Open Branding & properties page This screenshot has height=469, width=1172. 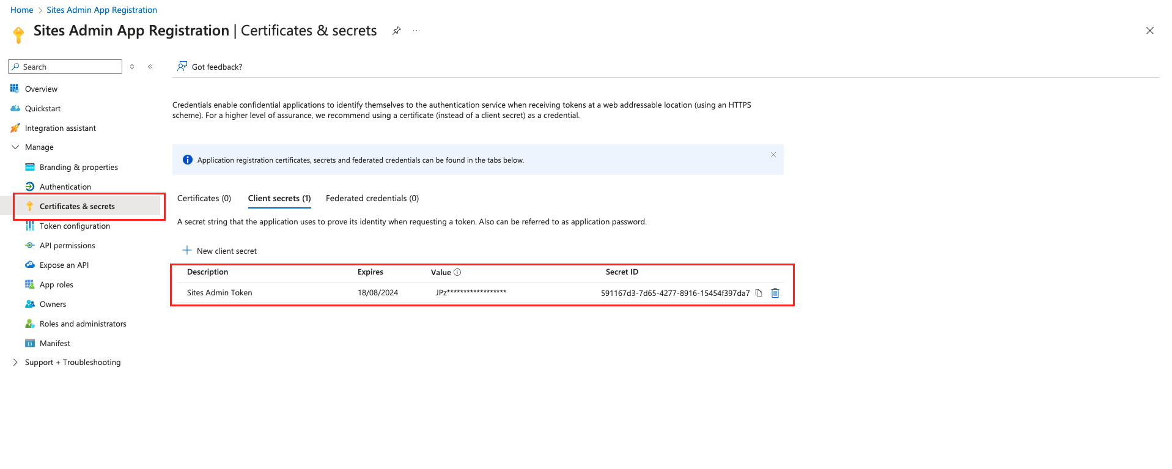79,168
